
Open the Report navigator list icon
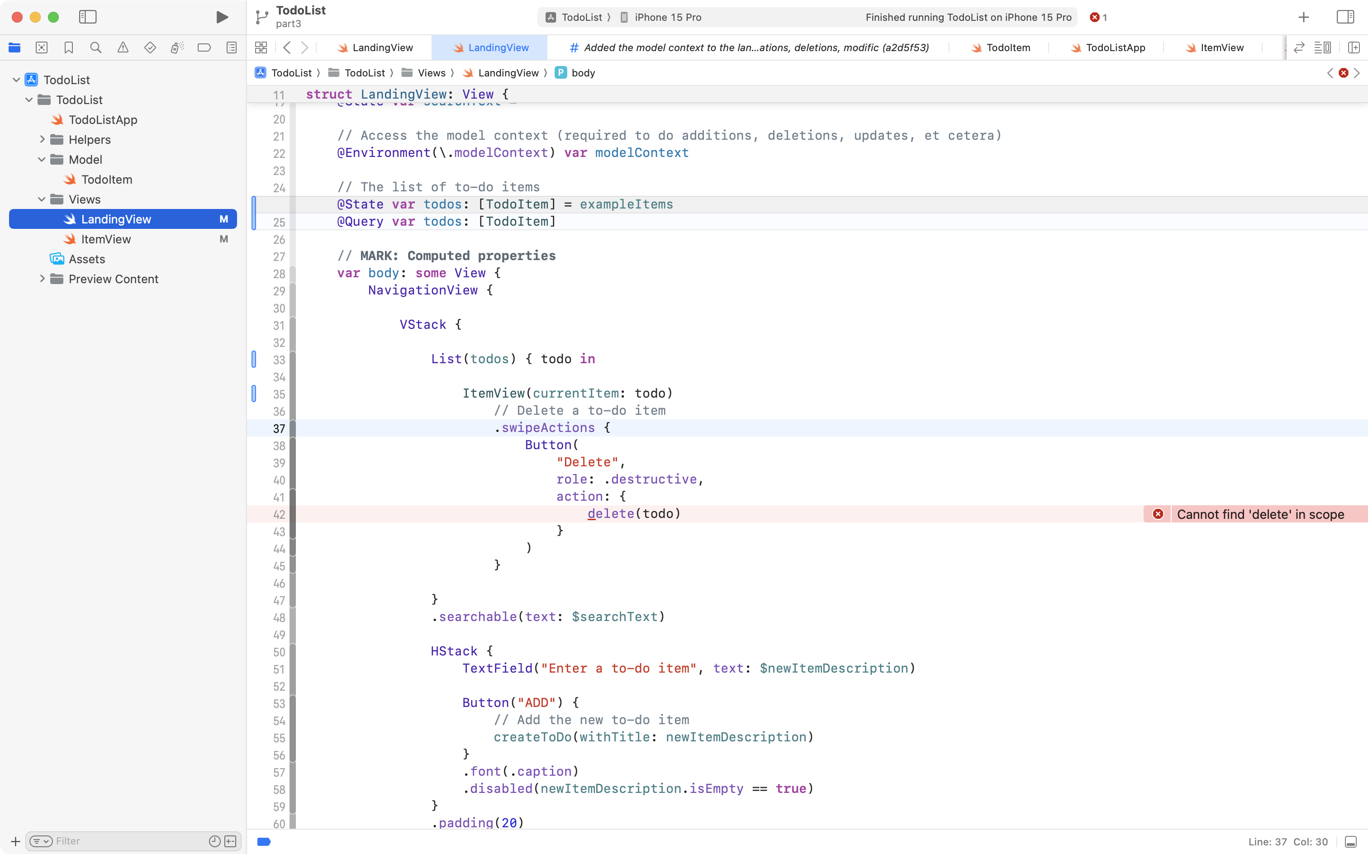(232, 47)
